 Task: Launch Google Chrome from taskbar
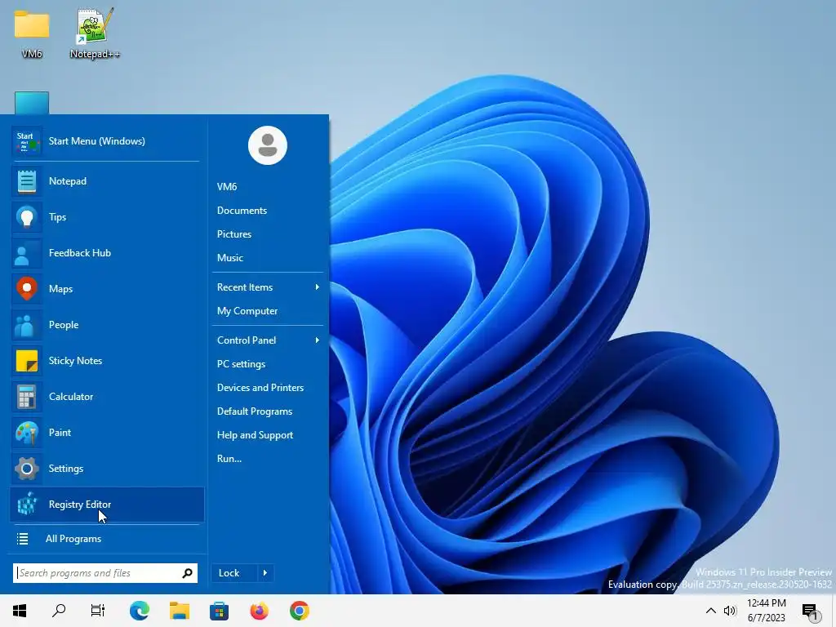click(x=299, y=611)
